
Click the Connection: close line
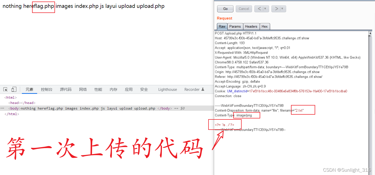coord(228,96)
